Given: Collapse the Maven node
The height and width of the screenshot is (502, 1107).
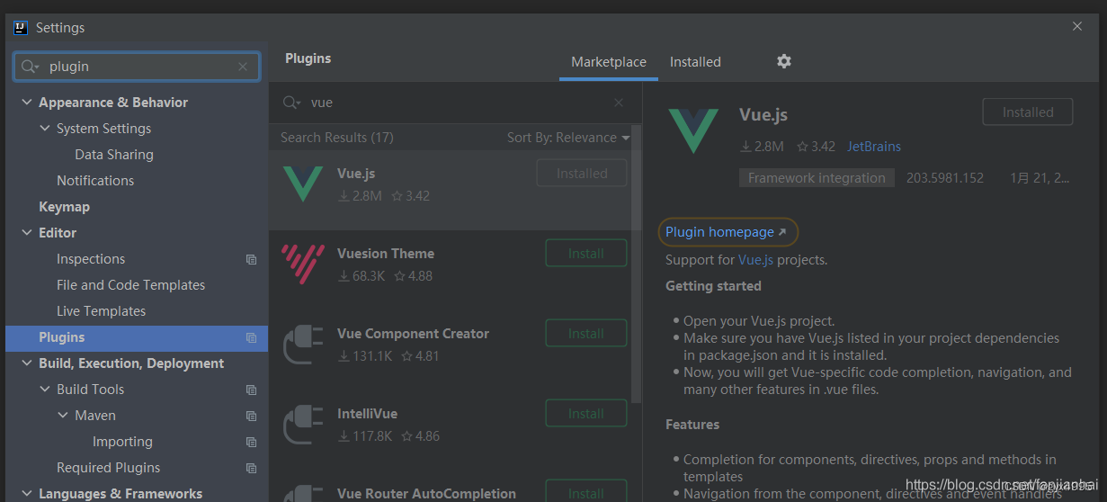Looking at the screenshot, I should pyautogui.click(x=63, y=416).
